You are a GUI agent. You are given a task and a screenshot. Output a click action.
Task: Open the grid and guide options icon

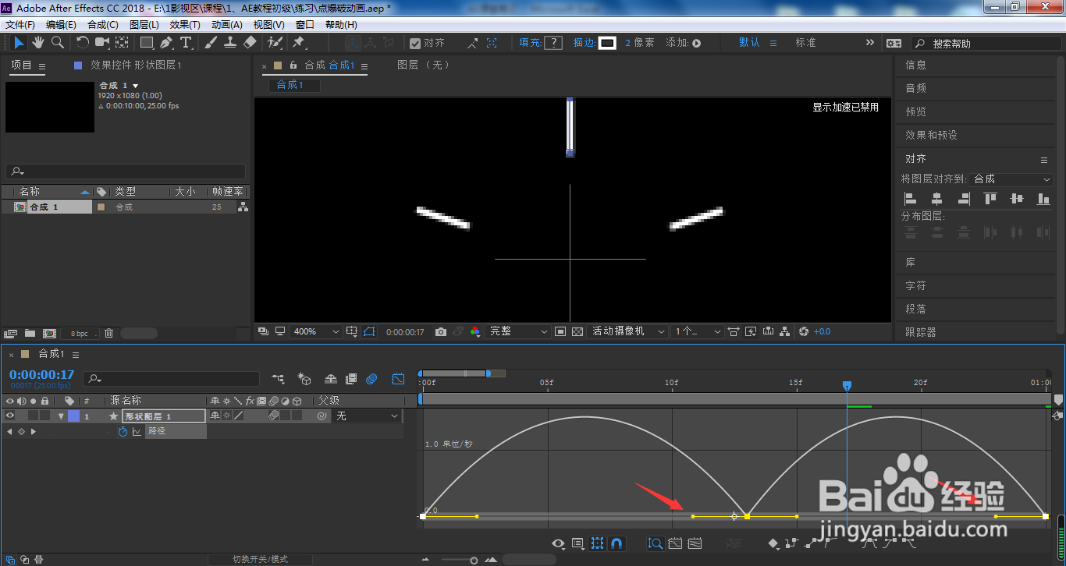[x=351, y=331]
